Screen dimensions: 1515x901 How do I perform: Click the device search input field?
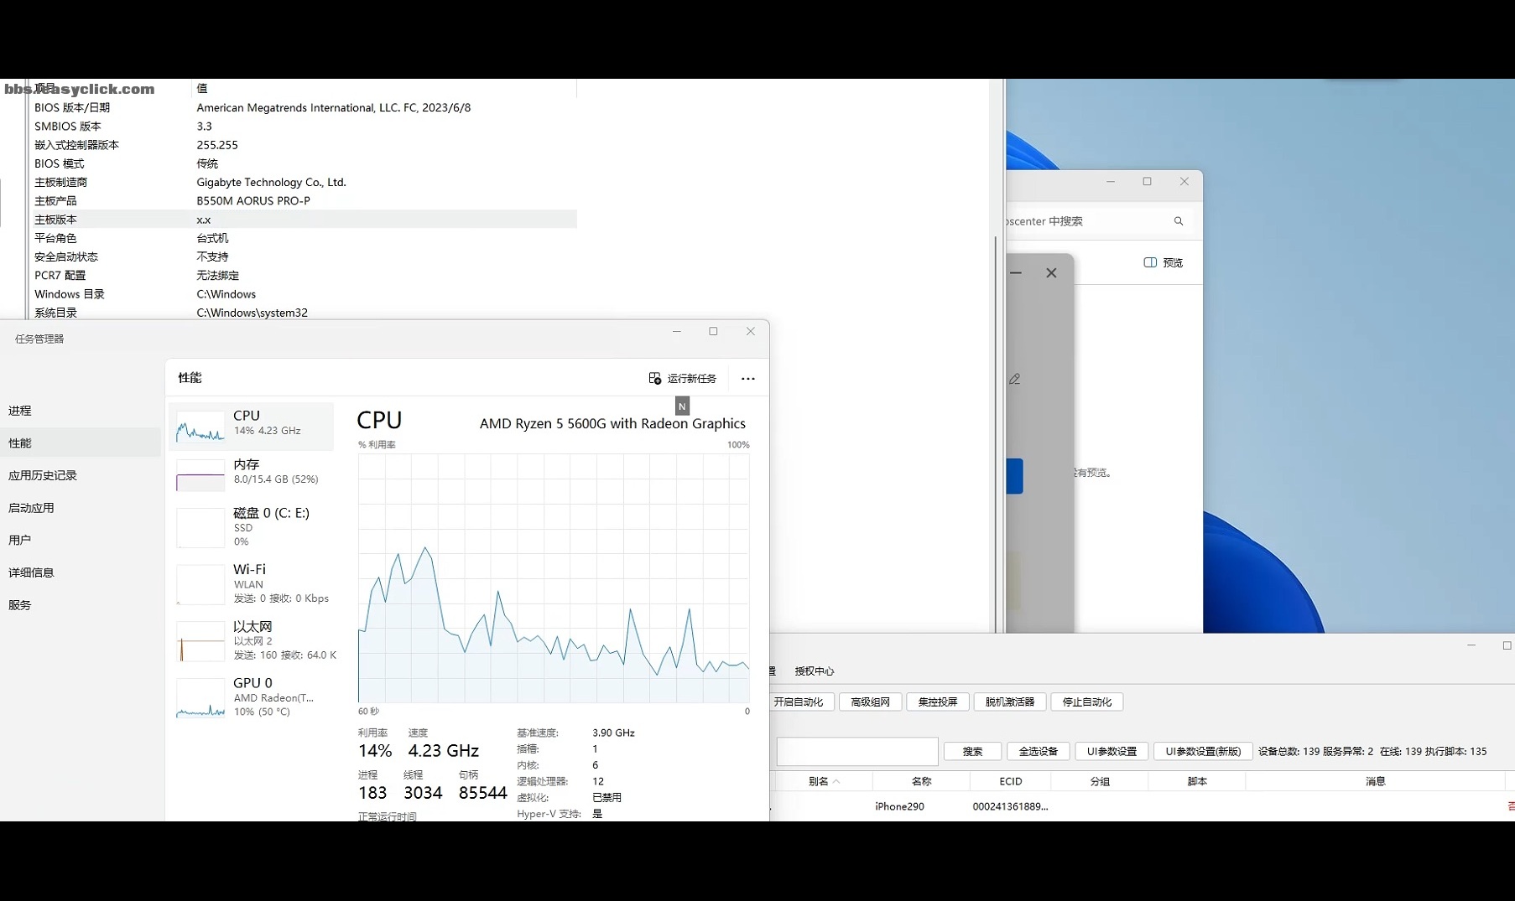tap(857, 752)
